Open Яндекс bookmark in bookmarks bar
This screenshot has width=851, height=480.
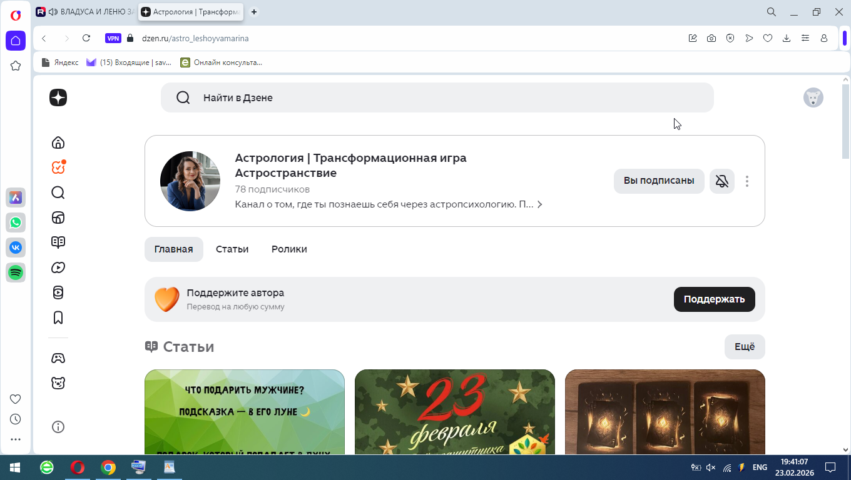60,62
